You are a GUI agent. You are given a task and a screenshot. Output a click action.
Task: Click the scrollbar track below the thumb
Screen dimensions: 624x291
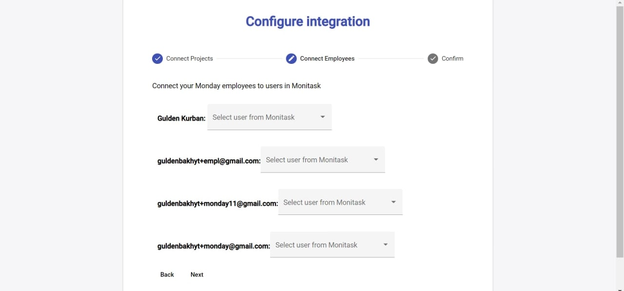point(620,273)
